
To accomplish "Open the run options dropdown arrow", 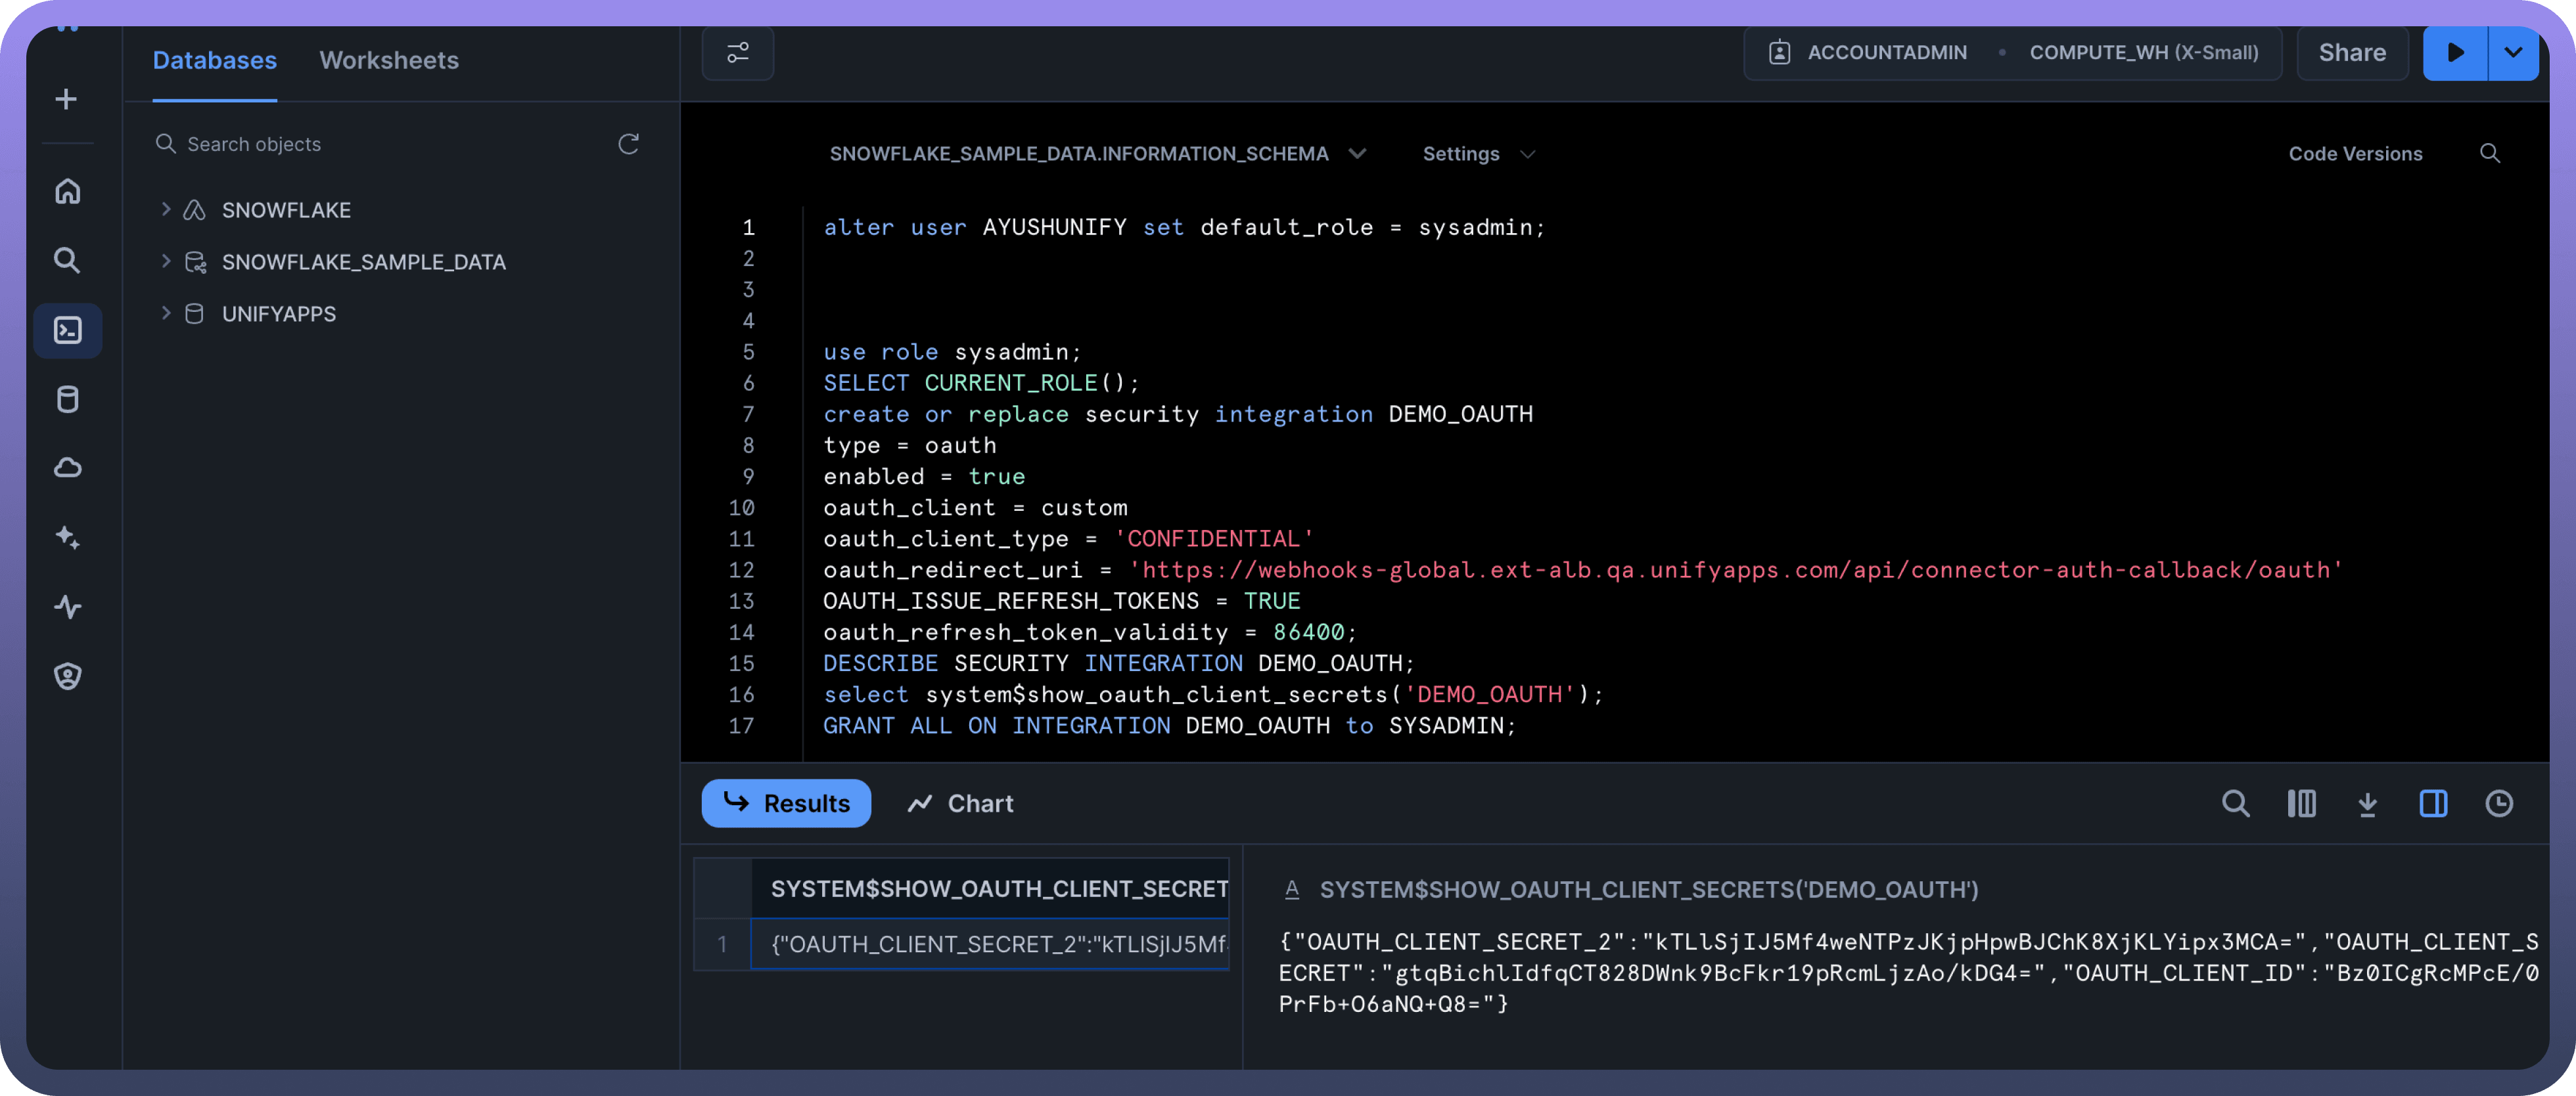I will point(2512,53).
